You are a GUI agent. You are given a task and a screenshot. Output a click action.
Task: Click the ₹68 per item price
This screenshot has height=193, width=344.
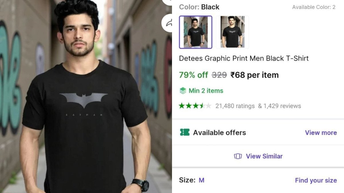pos(255,75)
